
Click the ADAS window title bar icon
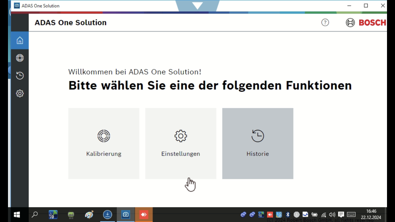(x=17, y=6)
